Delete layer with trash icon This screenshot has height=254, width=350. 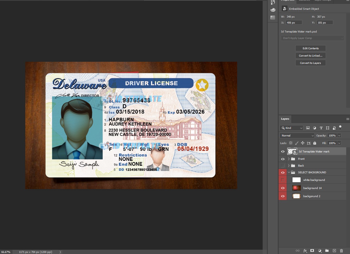342,251
